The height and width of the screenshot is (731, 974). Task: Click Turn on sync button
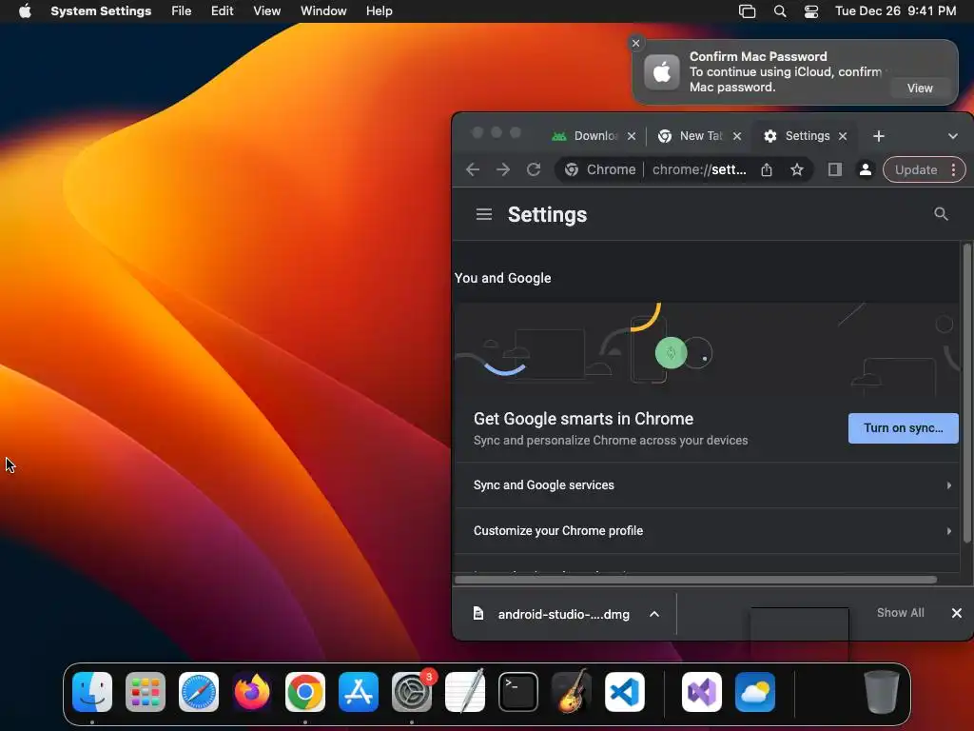(904, 428)
